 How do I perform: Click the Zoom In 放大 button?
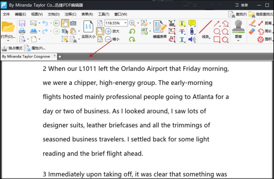(x=112, y=31)
